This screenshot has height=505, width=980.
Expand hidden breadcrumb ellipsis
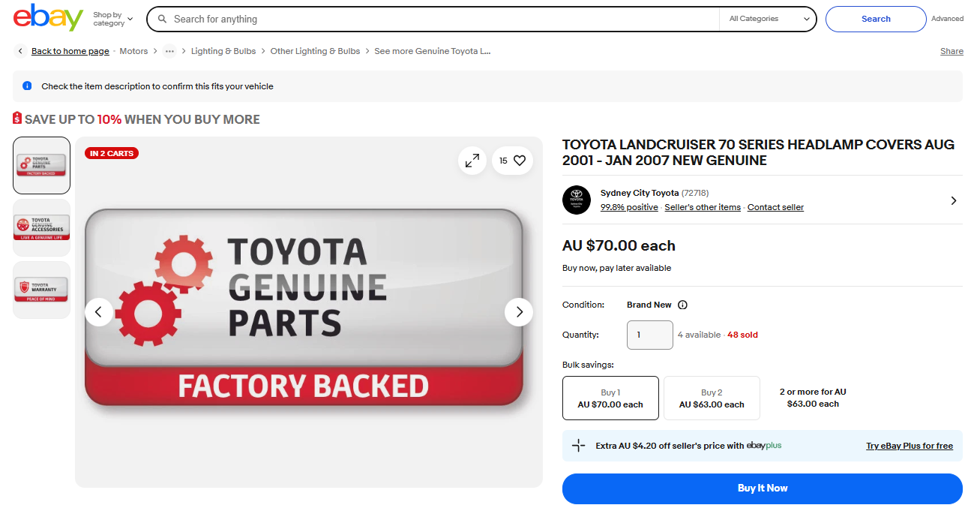click(170, 51)
